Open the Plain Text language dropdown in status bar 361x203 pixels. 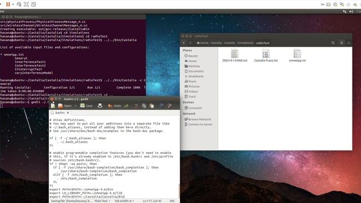103,201
